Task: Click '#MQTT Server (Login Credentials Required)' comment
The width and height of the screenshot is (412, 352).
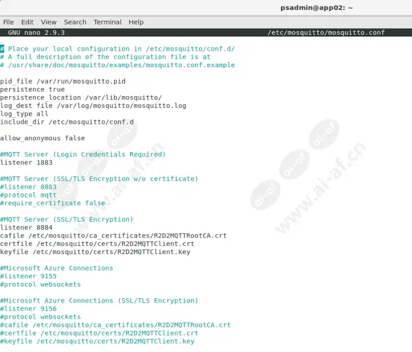Action: [x=83, y=154]
